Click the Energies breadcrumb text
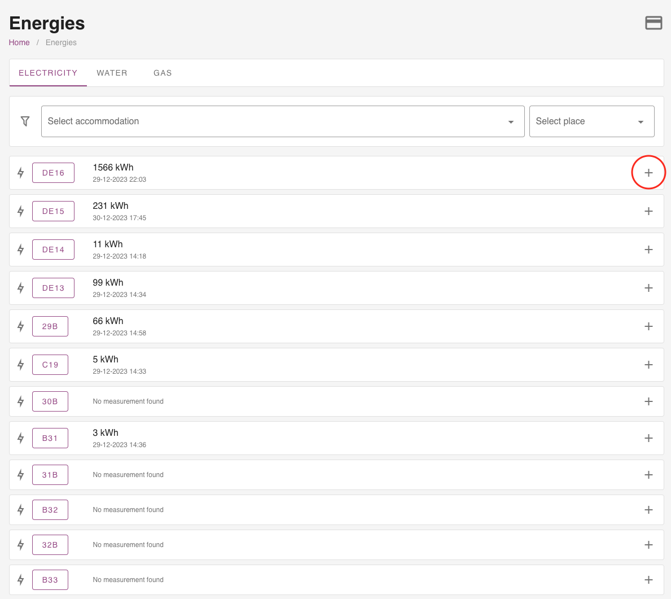The image size is (671, 599). 61,42
